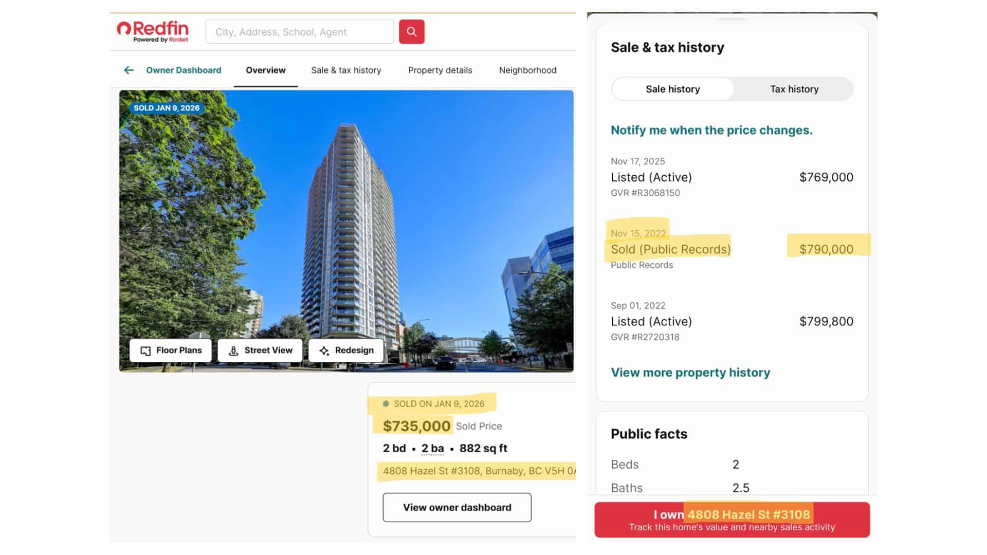The width and height of the screenshot is (987, 555).
Task: Click the View owner dashboard button
Action: point(456,507)
